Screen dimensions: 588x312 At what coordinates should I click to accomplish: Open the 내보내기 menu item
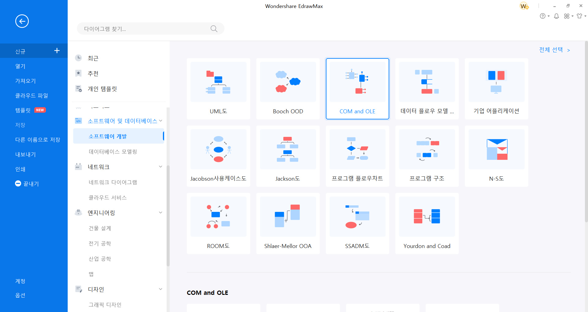tap(26, 154)
